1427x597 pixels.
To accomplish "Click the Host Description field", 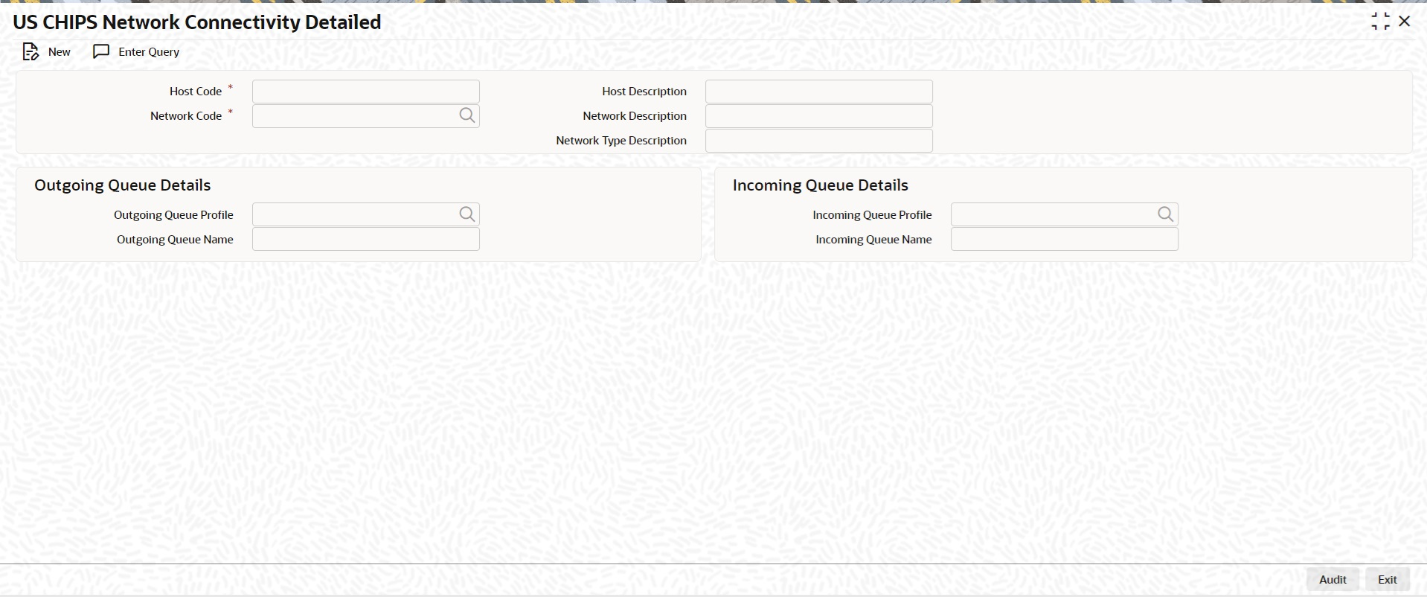I will 819,92.
